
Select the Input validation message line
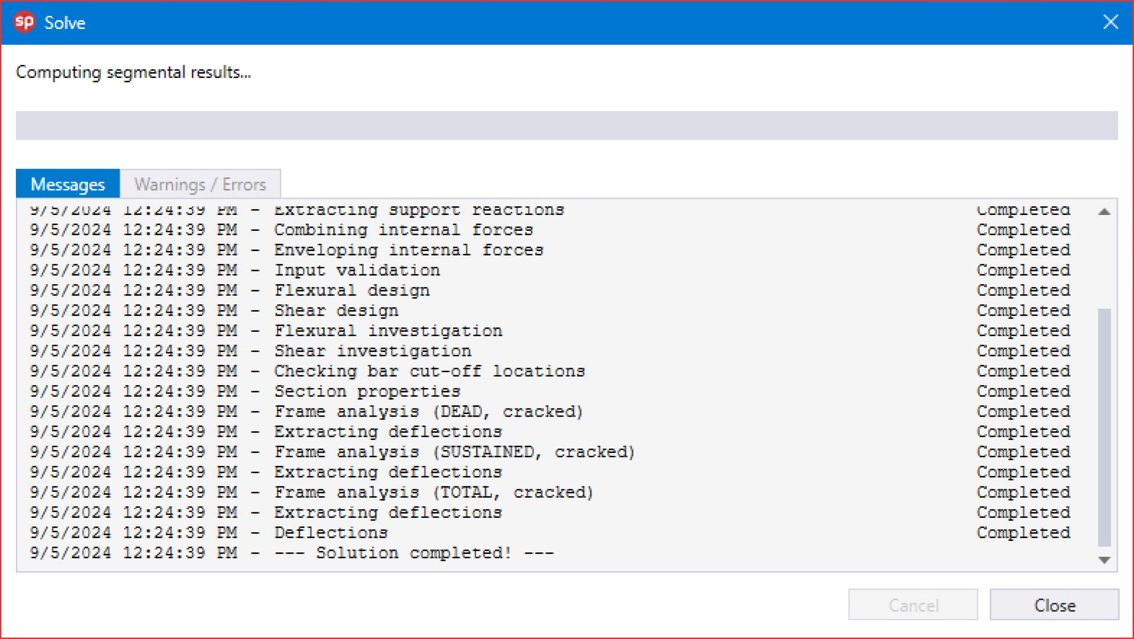[357, 270]
